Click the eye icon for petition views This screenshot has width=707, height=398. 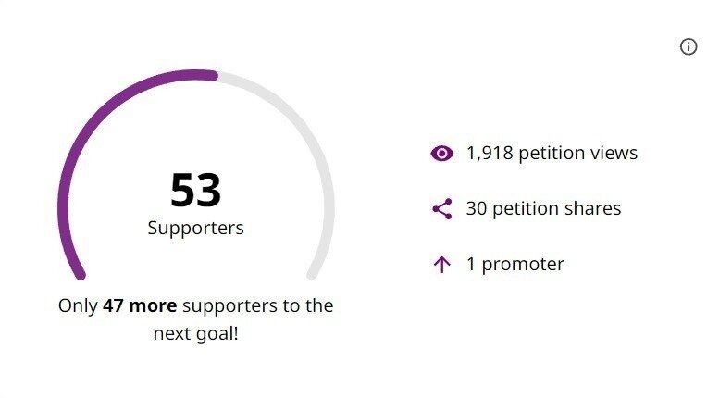click(442, 154)
